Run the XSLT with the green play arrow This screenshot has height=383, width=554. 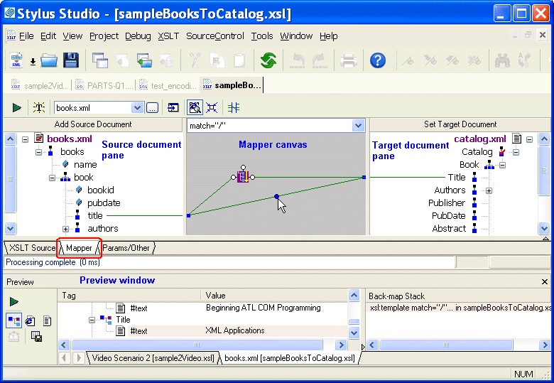tap(16, 108)
